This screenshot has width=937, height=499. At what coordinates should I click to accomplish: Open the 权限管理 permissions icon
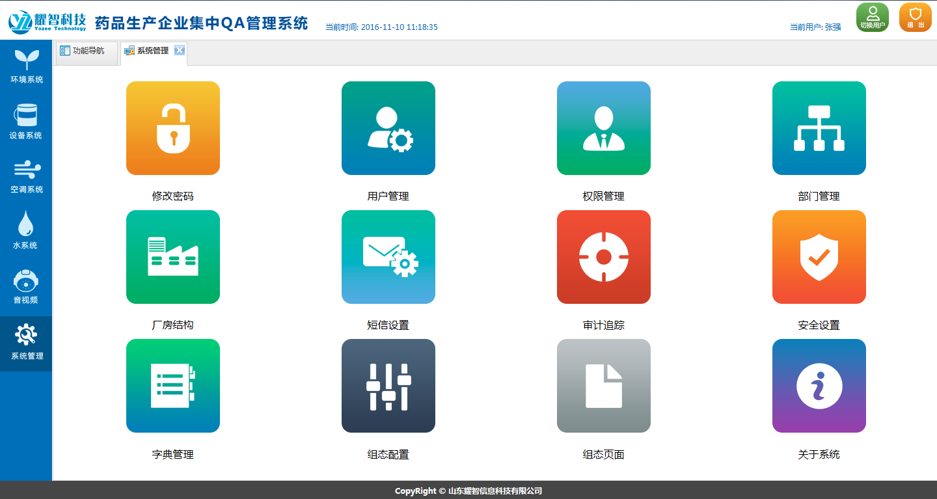point(603,128)
